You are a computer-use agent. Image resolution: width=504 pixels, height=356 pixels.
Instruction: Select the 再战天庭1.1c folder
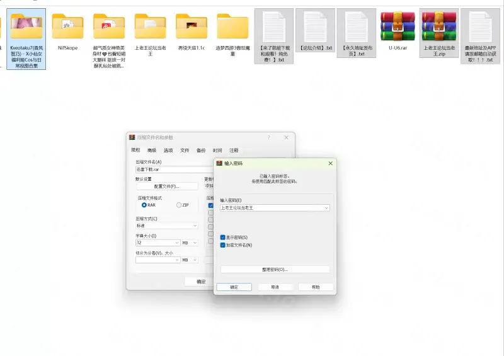tap(191, 26)
